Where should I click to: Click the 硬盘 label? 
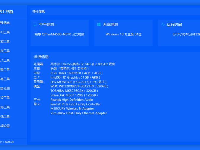[x=37, y=86]
